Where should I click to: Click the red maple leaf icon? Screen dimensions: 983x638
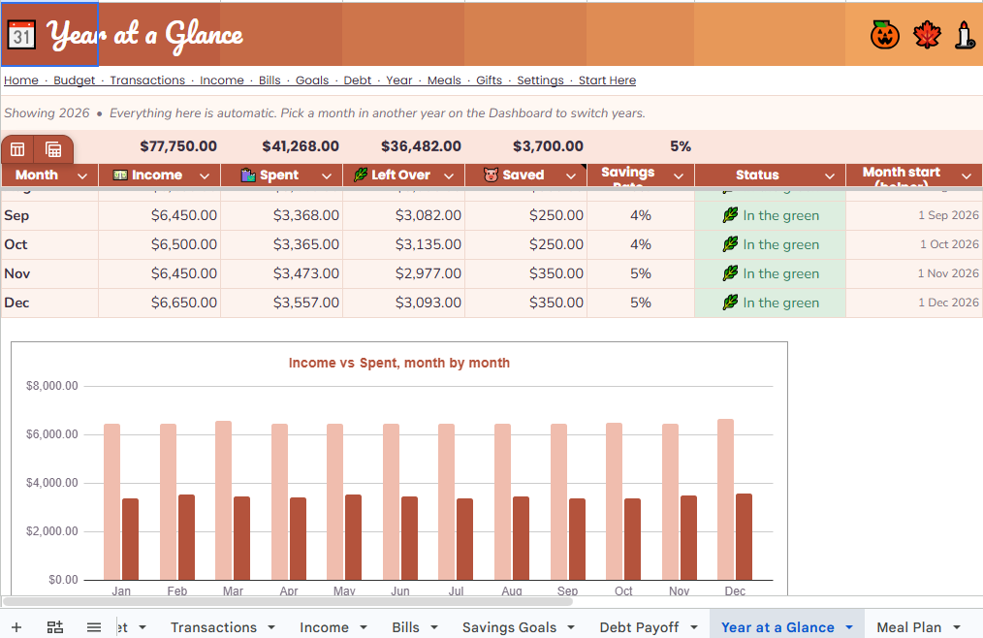(927, 35)
